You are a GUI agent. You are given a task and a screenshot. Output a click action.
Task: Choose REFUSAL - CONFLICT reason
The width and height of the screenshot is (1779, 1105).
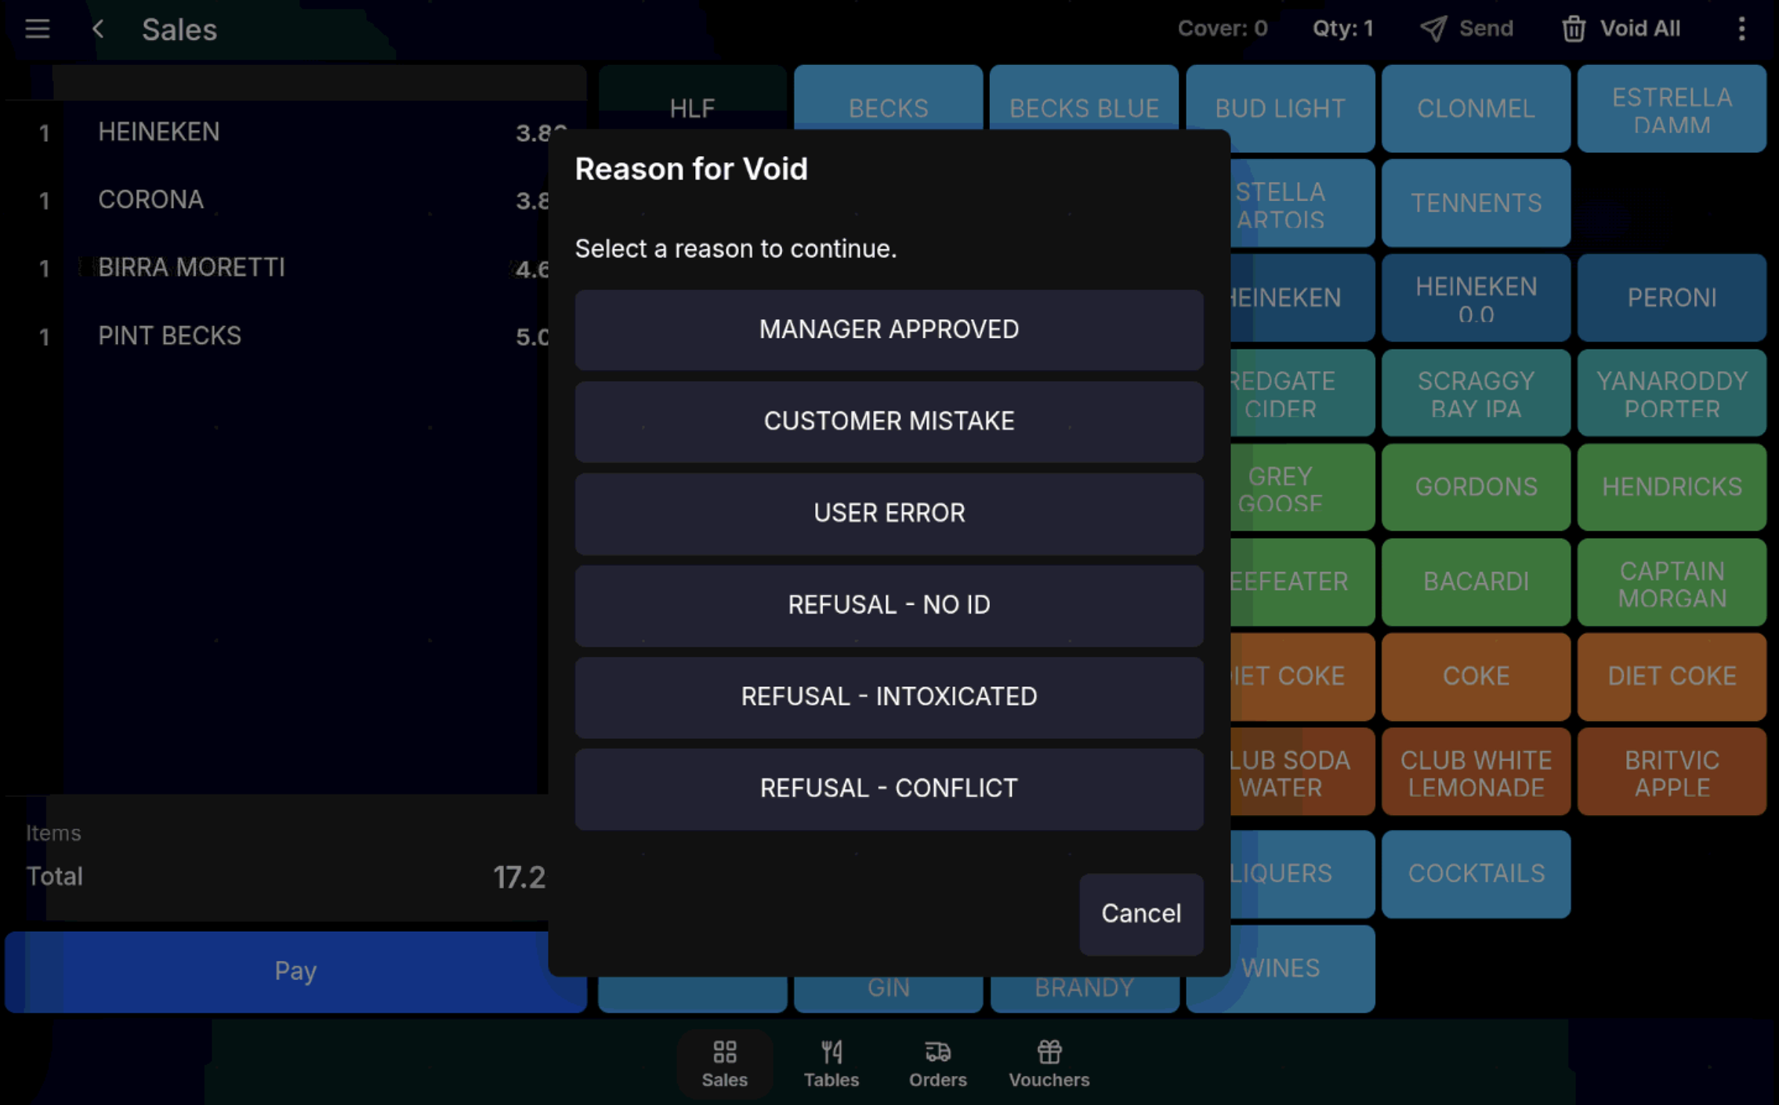pos(889,788)
